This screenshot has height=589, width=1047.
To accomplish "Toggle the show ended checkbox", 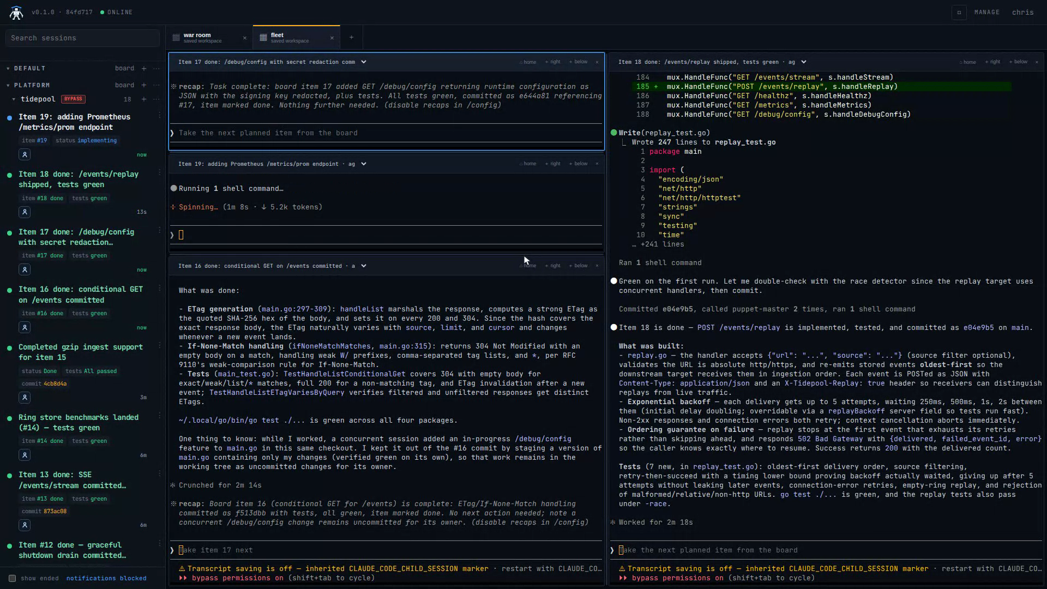I will 12,578.
